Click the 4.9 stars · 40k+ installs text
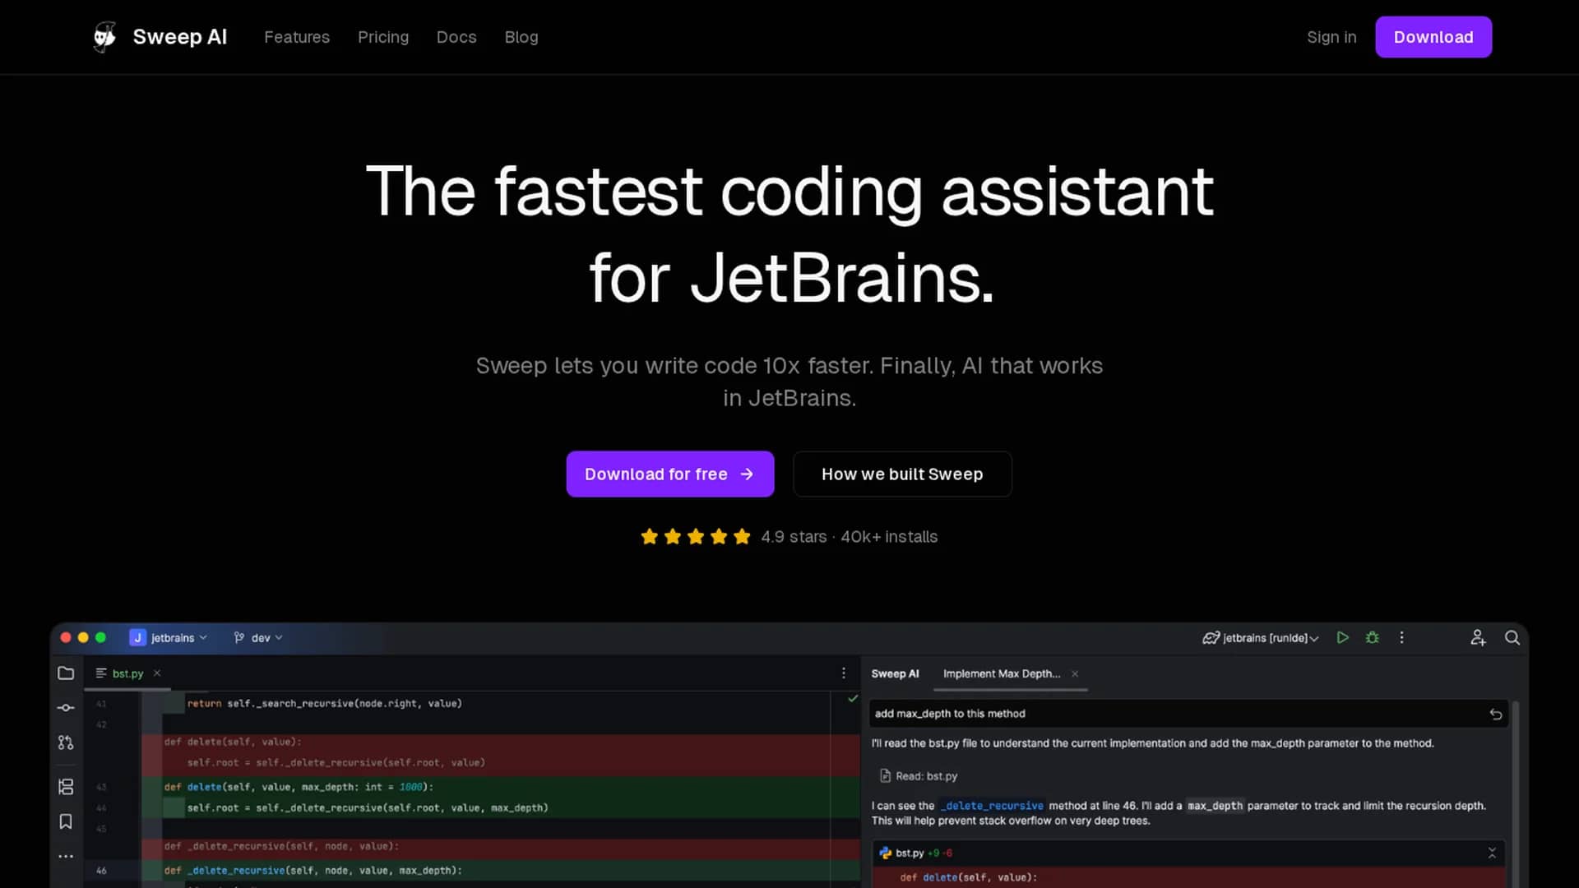Image resolution: width=1579 pixels, height=888 pixels. tap(849, 537)
